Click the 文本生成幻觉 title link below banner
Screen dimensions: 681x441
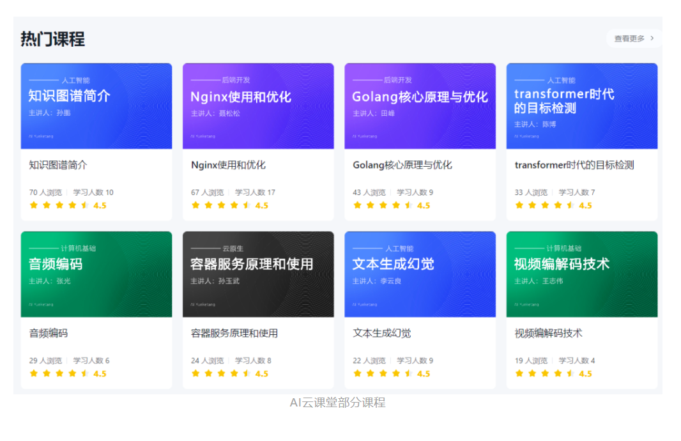point(382,333)
